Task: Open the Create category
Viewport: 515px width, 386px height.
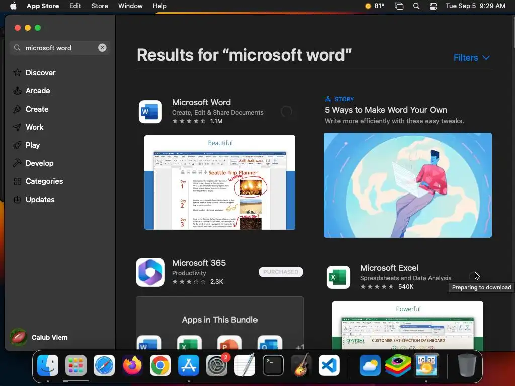Action: [x=37, y=109]
